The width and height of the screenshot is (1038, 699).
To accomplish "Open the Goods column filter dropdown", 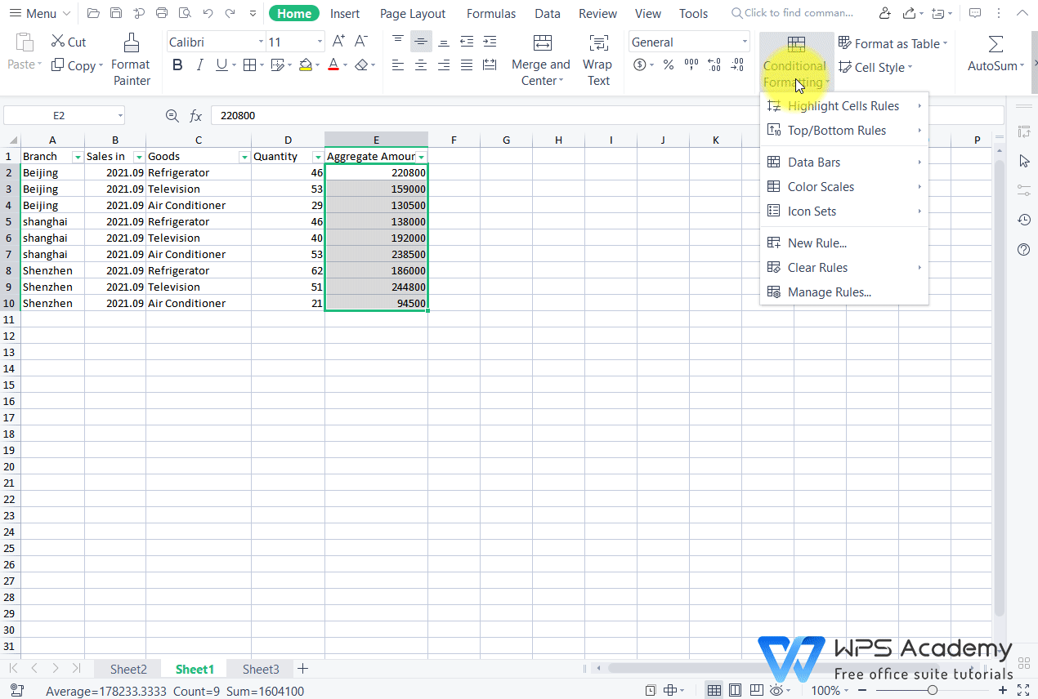I will click(x=244, y=157).
